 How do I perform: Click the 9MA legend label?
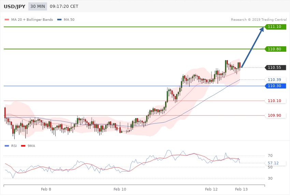click(31, 146)
